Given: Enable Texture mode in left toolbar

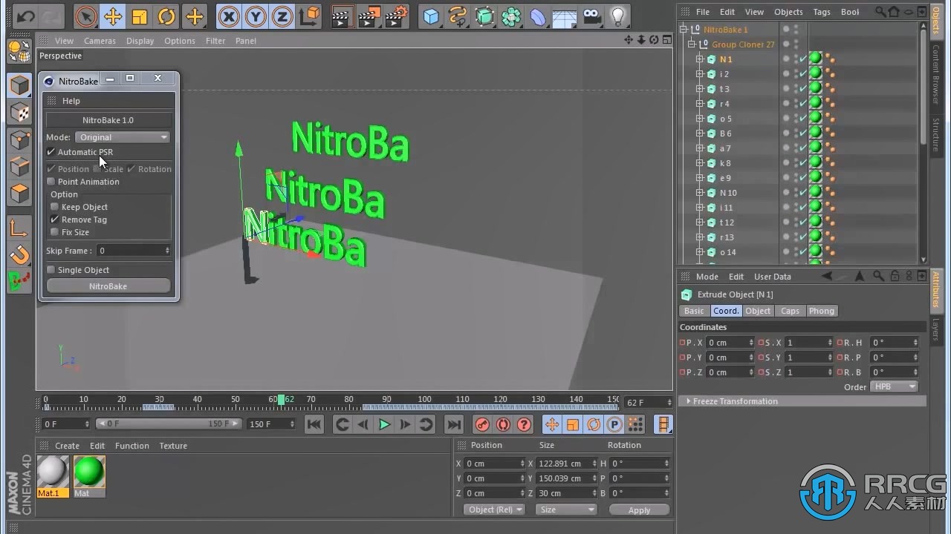Looking at the screenshot, I should (x=19, y=113).
